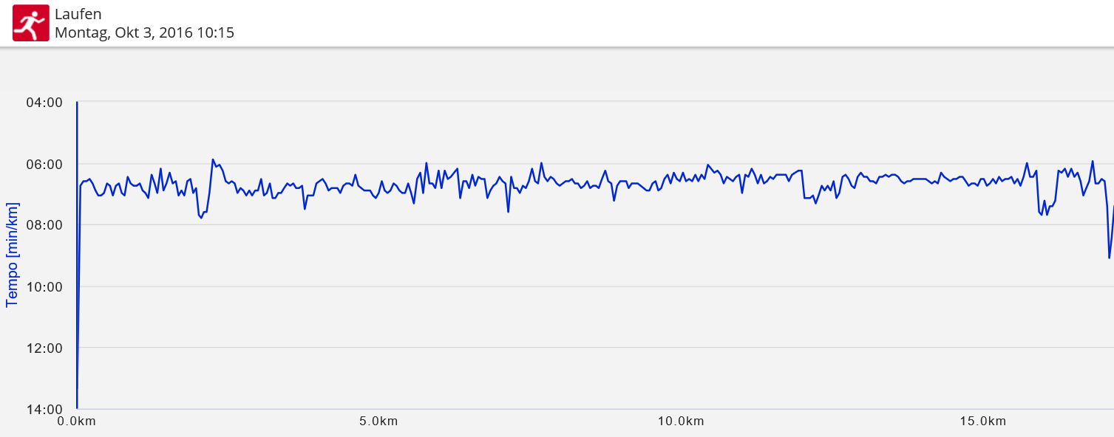Choose the 15.0km distance axis label
Image resolution: width=1114 pixels, height=437 pixels.
pyautogui.click(x=983, y=421)
